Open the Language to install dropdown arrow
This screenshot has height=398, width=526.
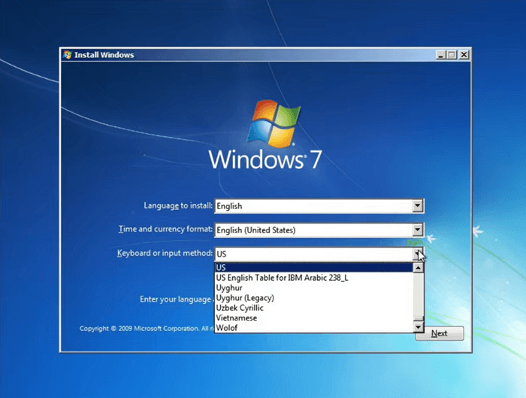[x=418, y=205]
